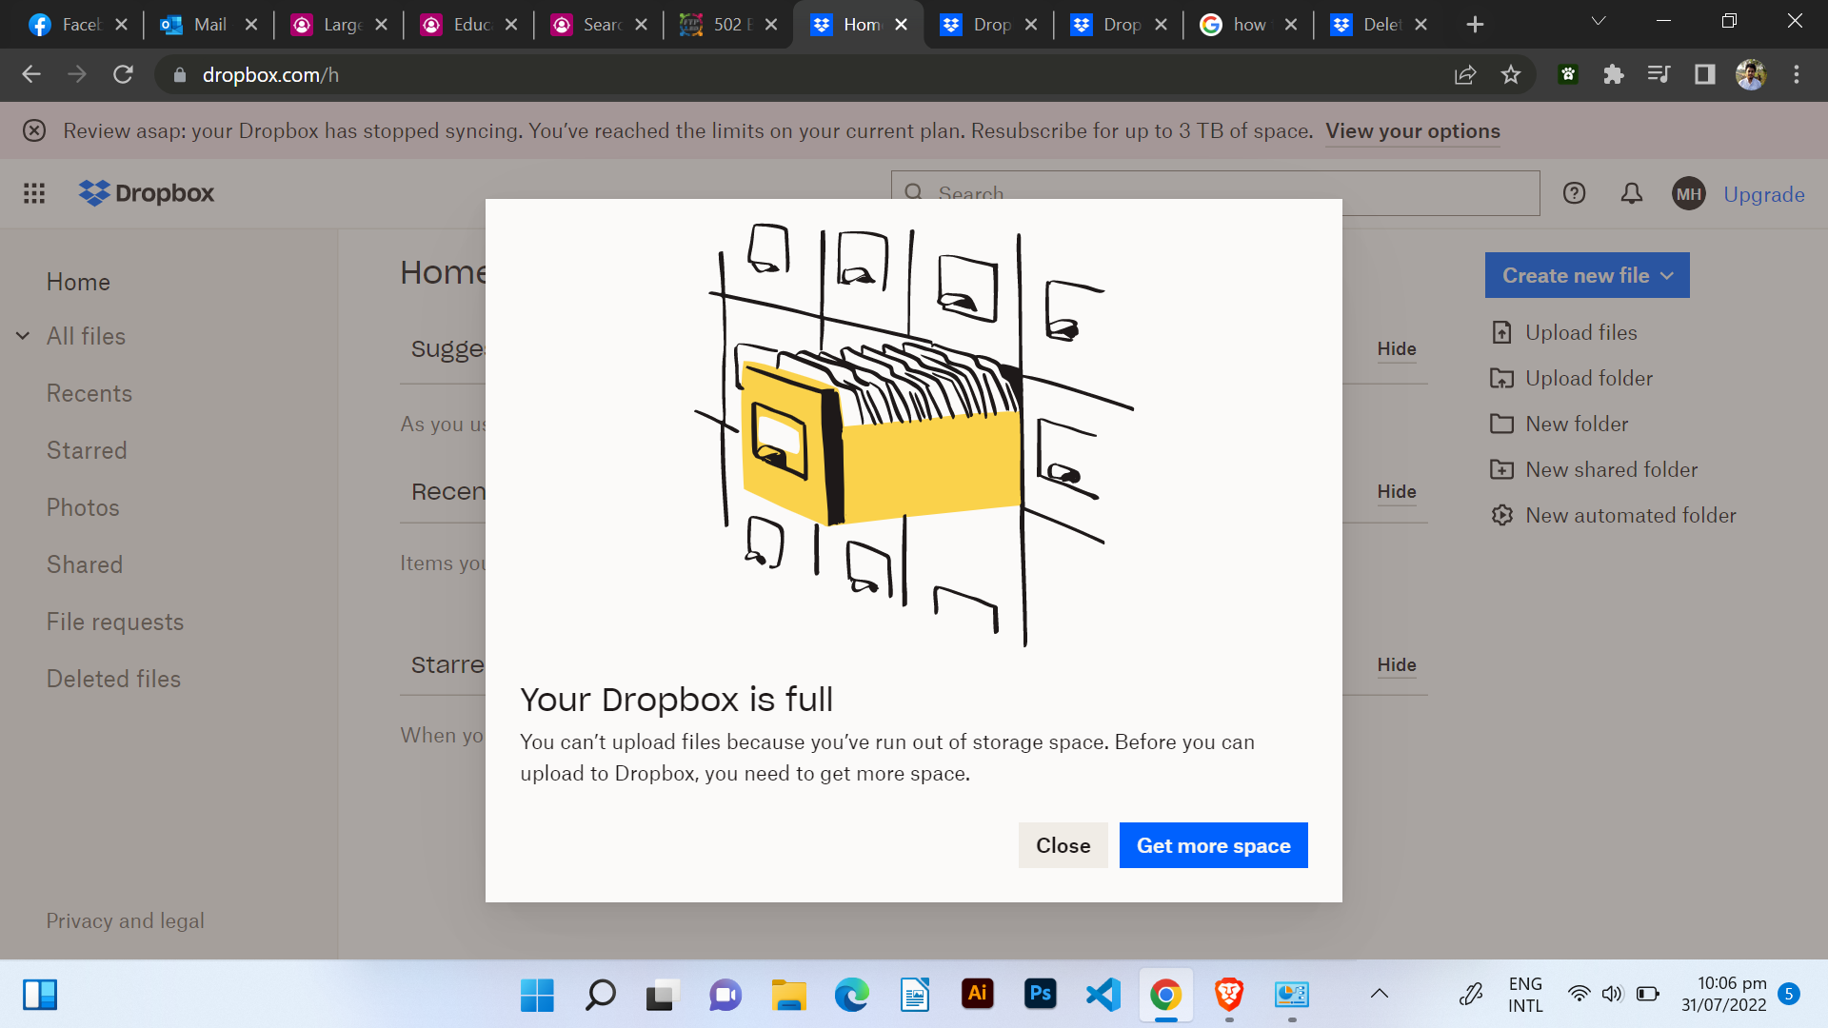Image resolution: width=1828 pixels, height=1028 pixels.
Task: Hide the Recents section
Action: point(1398,491)
